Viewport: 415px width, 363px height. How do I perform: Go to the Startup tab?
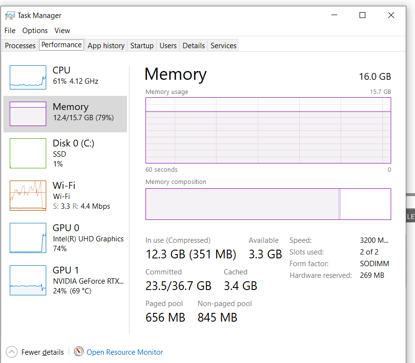click(x=142, y=46)
